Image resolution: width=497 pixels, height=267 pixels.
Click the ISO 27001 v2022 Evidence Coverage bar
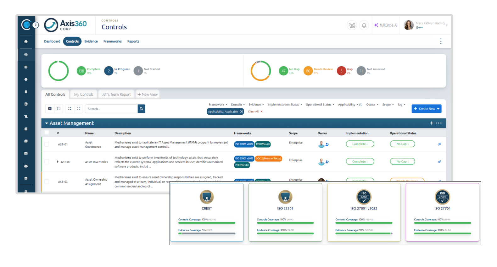click(364, 233)
